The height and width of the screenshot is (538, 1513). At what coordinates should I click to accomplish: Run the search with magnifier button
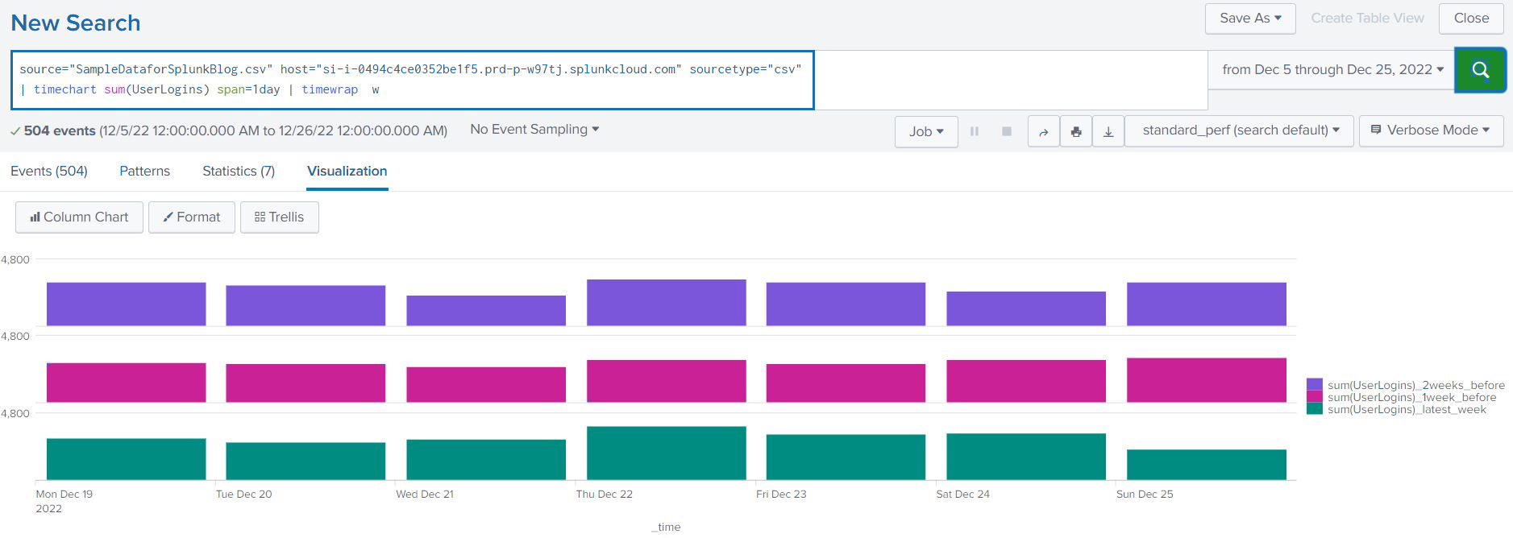click(x=1480, y=70)
